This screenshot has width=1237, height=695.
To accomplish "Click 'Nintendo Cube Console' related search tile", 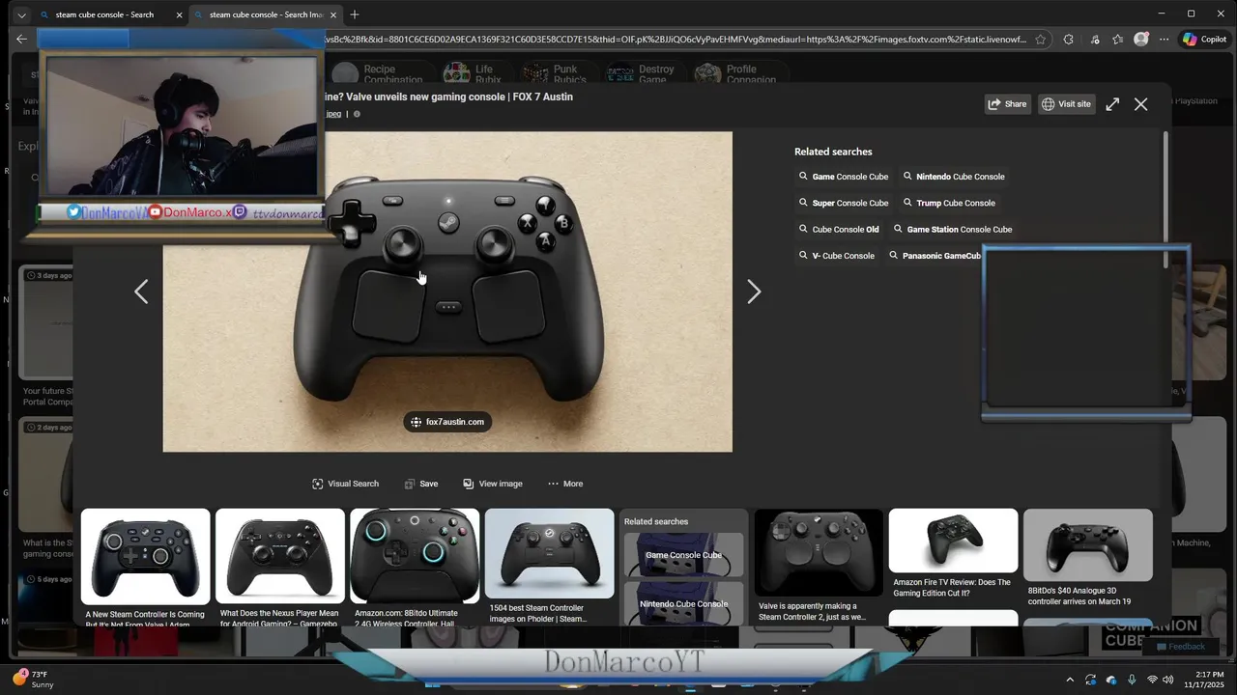I will (x=683, y=602).
